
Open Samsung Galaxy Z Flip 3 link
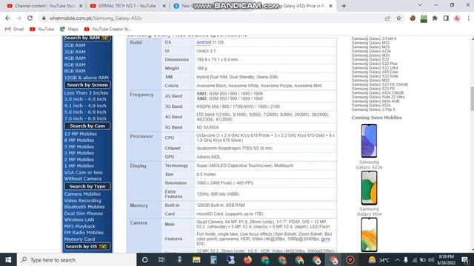[373, 109]
